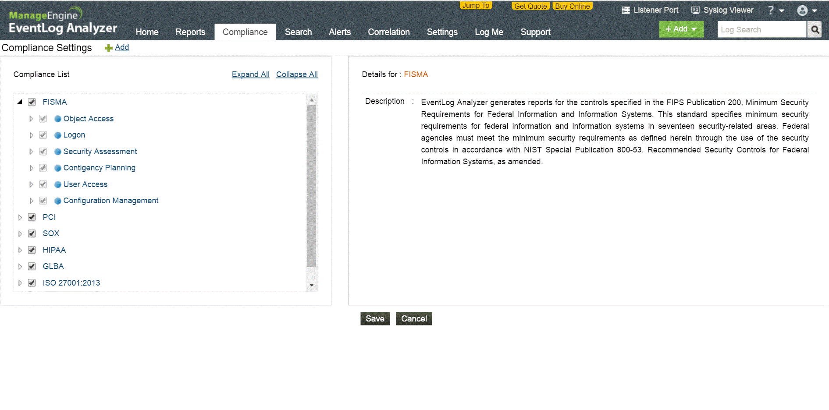Toggle the Contigency Planning checkbox
The image size is (829, 410).
(43, 168)
